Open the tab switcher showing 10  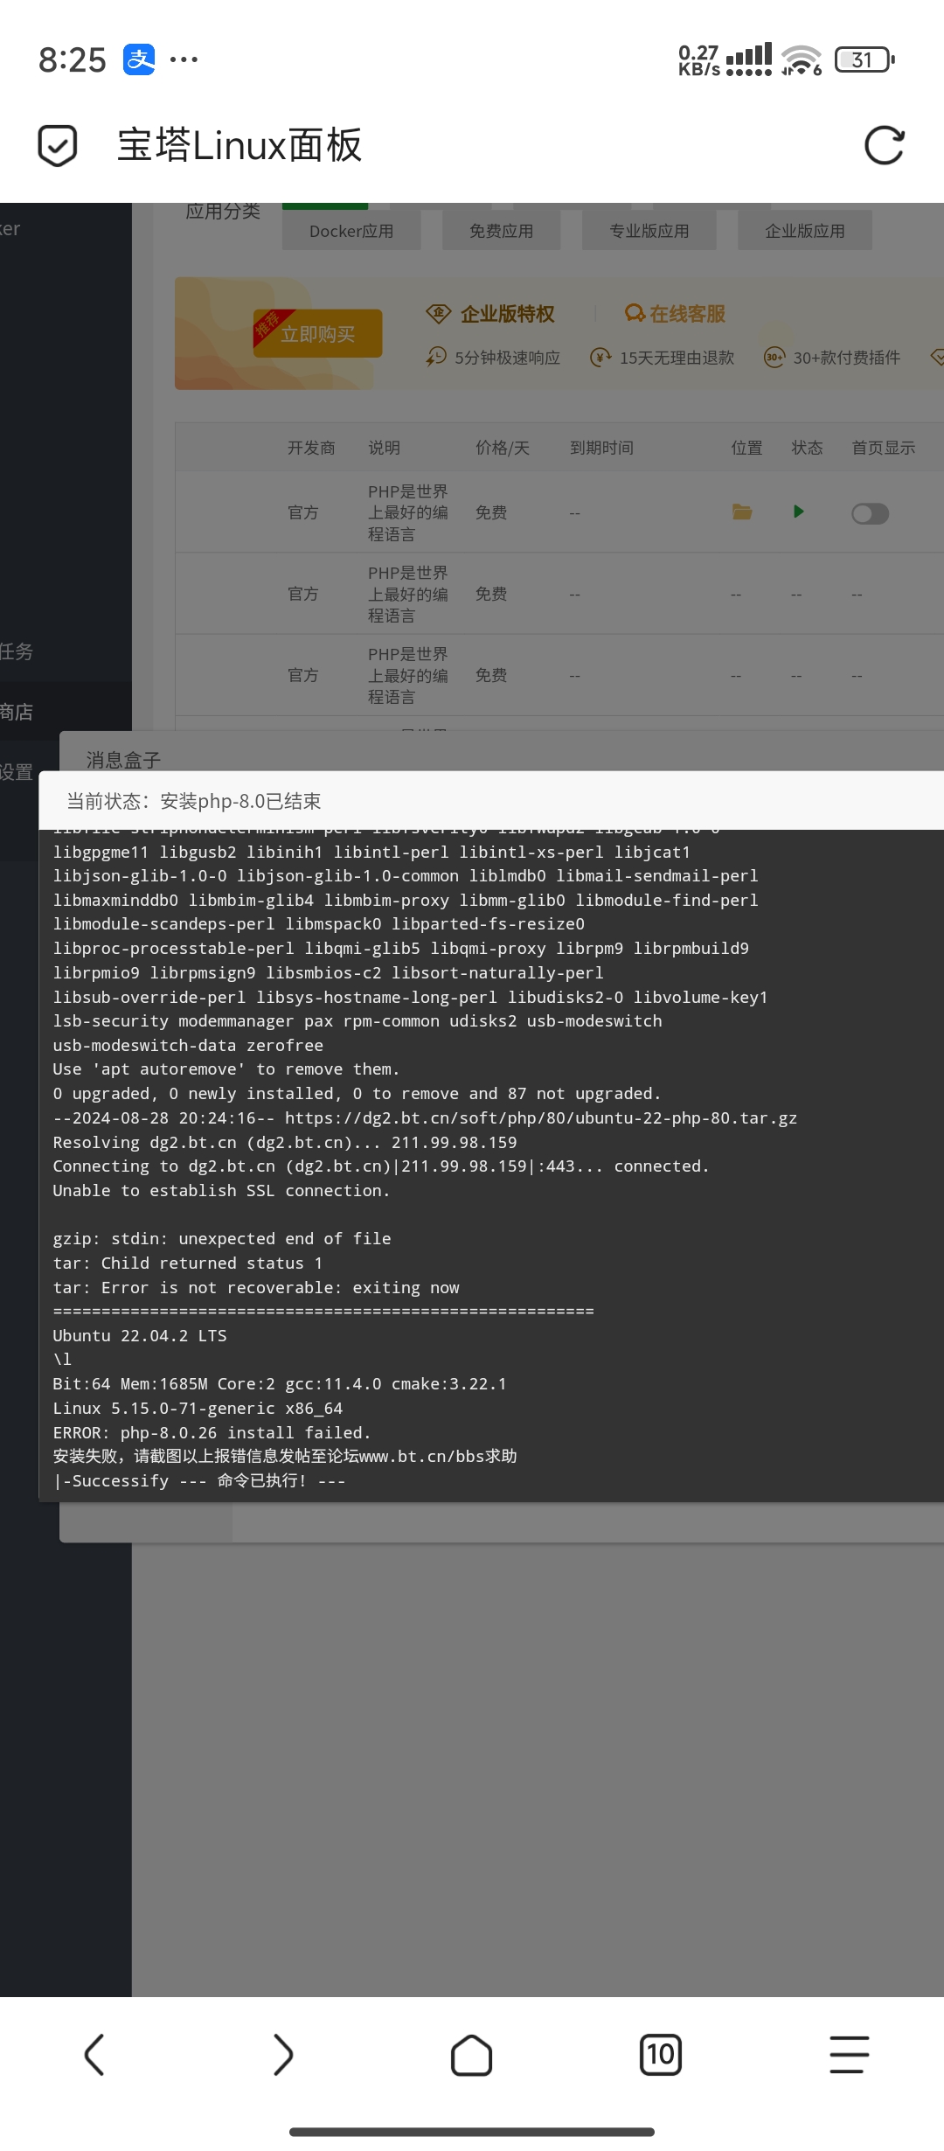pyautogui.click(x=661, y=2054)
